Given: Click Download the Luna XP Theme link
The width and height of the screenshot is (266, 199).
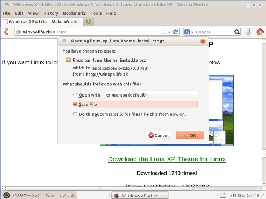Looking at the screenshot, I should [x=167, y=159].
